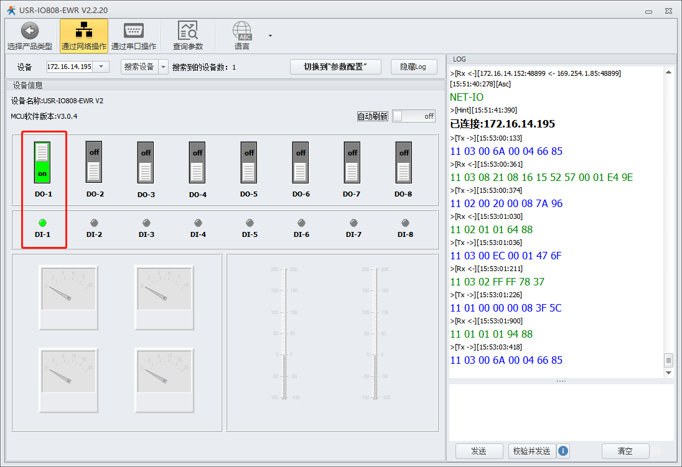The height and width of the screenshot is (467, 682).
Task: Click log line "11 02 01 01 64 88"
Action: coord(492,229)
